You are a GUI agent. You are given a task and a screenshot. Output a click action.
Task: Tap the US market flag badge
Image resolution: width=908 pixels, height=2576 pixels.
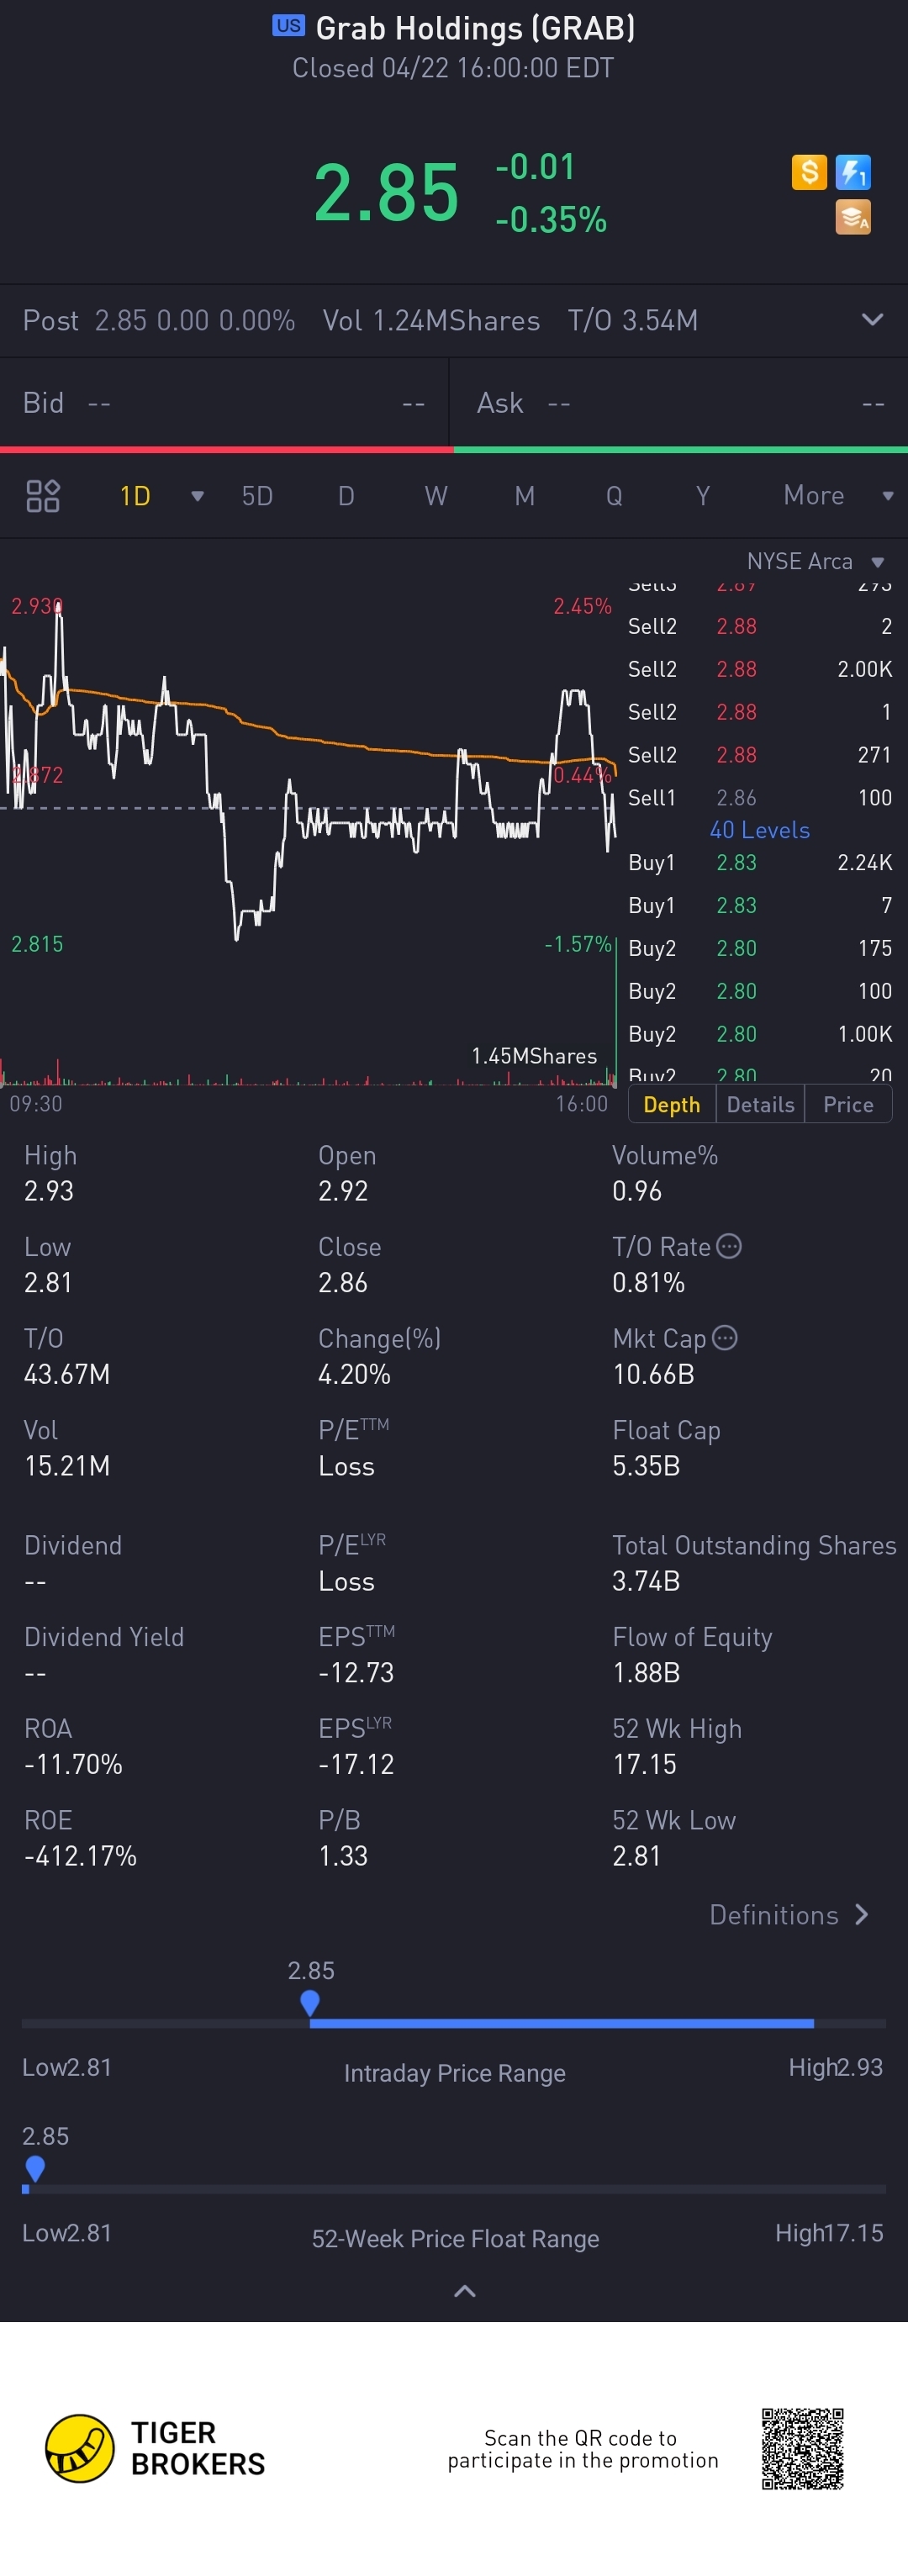289,26
